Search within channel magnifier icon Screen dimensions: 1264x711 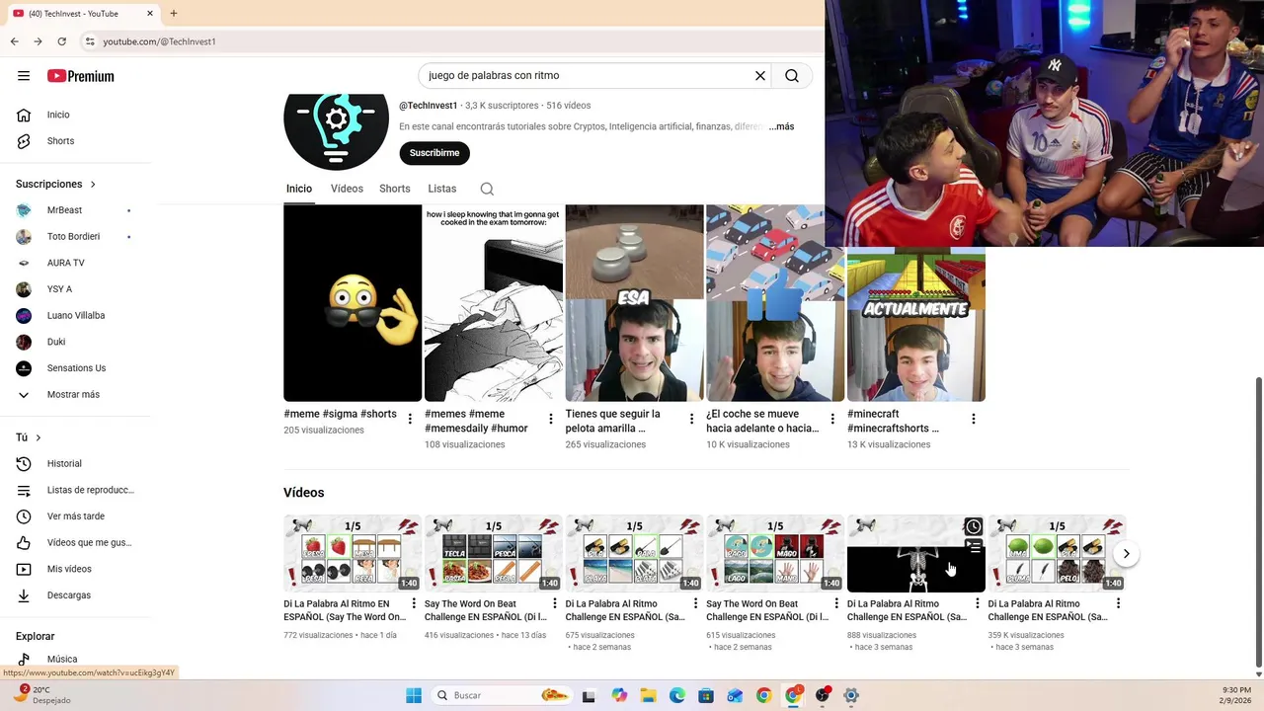click(x=487, y=189)
